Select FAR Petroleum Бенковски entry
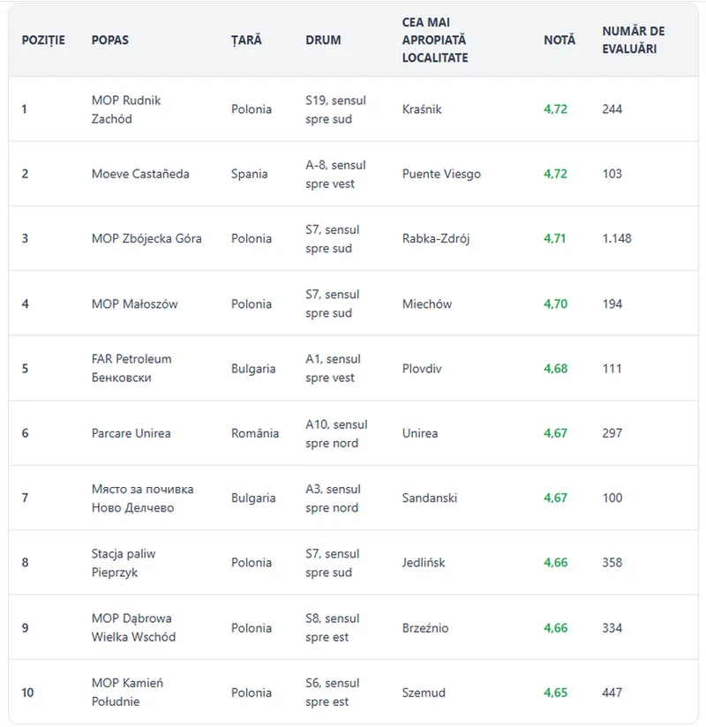This screenshot has width=706, height=727. [131, 368]
